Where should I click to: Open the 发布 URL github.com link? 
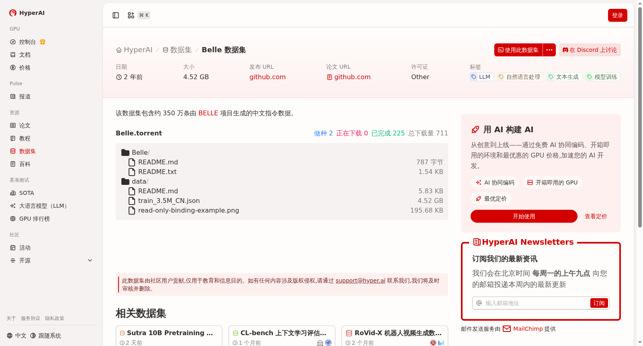(267, 77)
